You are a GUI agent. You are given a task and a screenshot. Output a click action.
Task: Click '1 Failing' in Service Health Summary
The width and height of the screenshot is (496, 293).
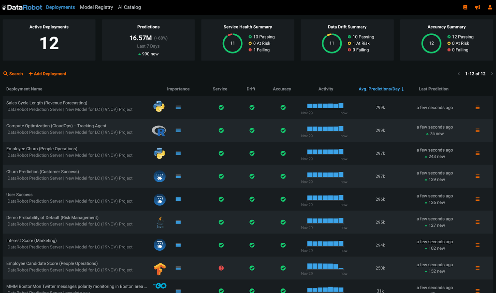tap(259, 50)
